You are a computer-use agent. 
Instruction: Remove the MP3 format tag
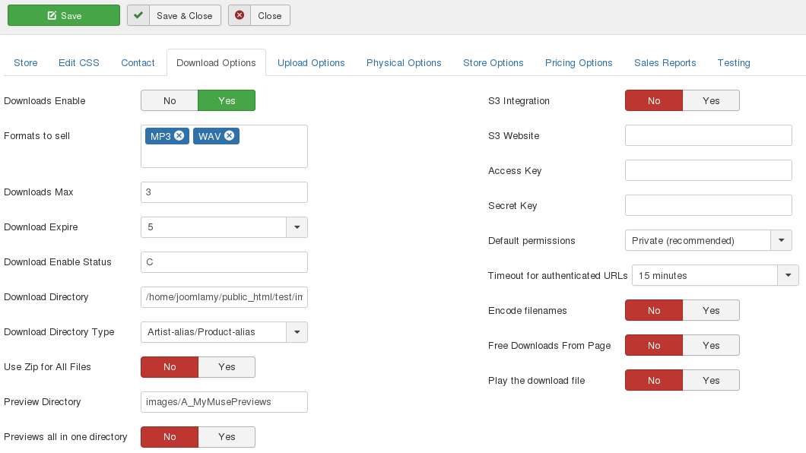179,135
